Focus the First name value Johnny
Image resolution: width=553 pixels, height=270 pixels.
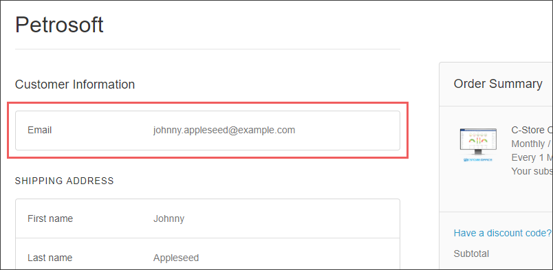coord(169,218)
